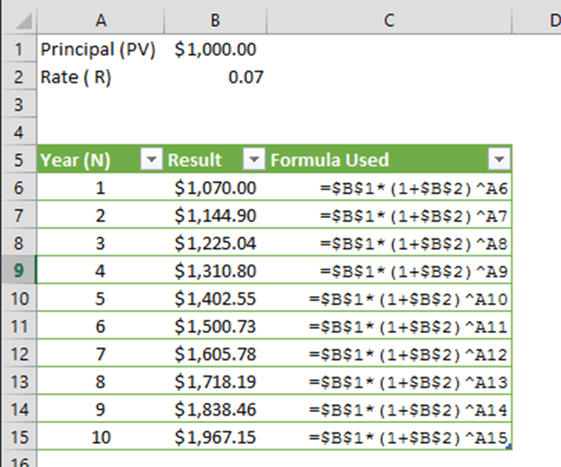Select row 4 header

tap(19, 132)
